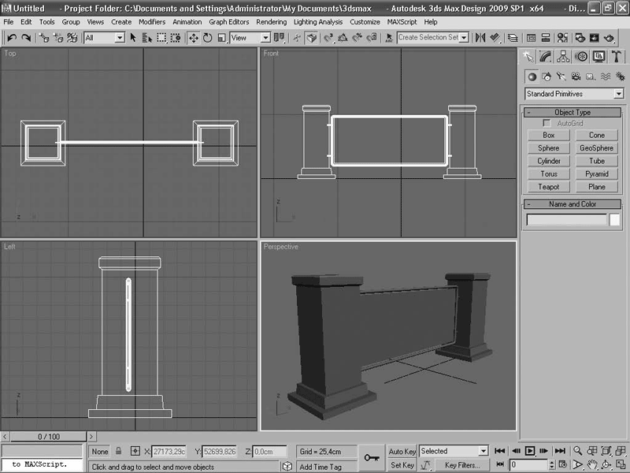Toggle Auto Key animation mode
Screen dimensions: 630x473
pyautogui.click(x=402, y=452)
